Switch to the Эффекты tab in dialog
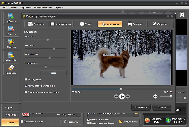The width and height of the screenshot is (189, 127). coord(36,24)
